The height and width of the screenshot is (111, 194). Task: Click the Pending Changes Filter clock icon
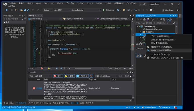click(x=153, y=19)
